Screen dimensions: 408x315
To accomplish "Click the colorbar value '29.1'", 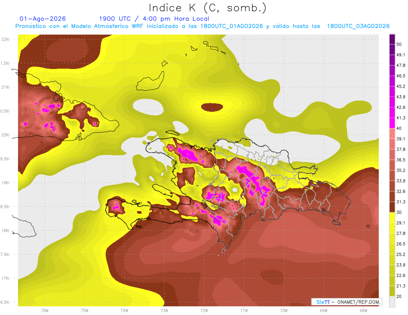I will pyautogui.click(x=401, y=223).
